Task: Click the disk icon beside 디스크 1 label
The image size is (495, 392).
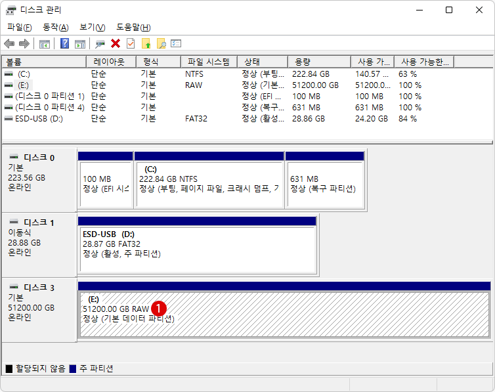Action: tap(14, 221)
